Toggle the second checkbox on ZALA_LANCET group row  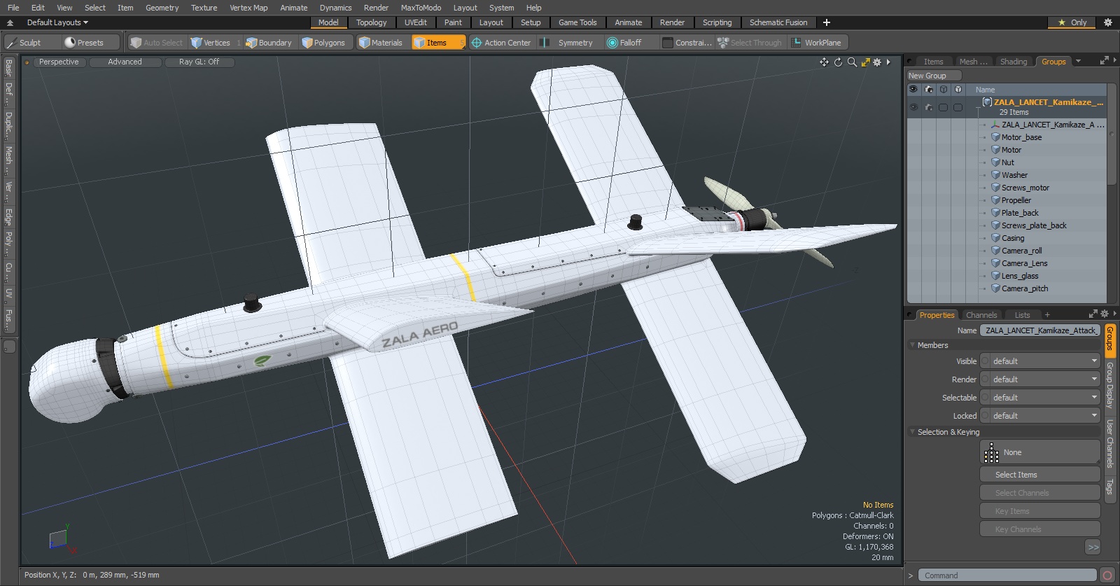[958, 108]
